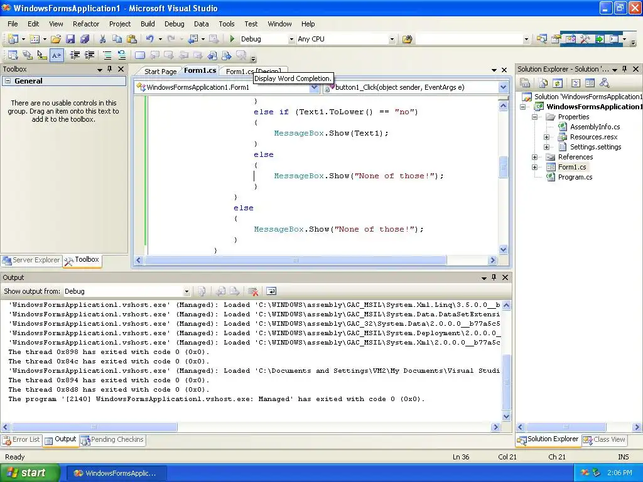Image resolution: width=643 pixels, height=482 pixels.
Task: Open the Tools menu
Action: [x=226, y=24]
